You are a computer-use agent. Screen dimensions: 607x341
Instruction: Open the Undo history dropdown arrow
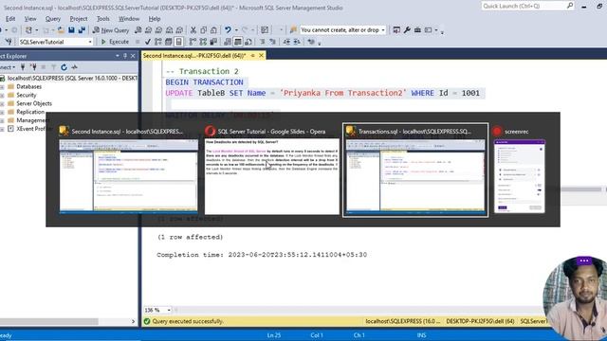(x=236, y=30)
